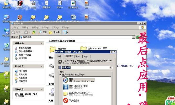This screenshot has height=105, width=175.
Task: Open the 音乐 folder shortcut on the desktop
Action: pos(7,75)
